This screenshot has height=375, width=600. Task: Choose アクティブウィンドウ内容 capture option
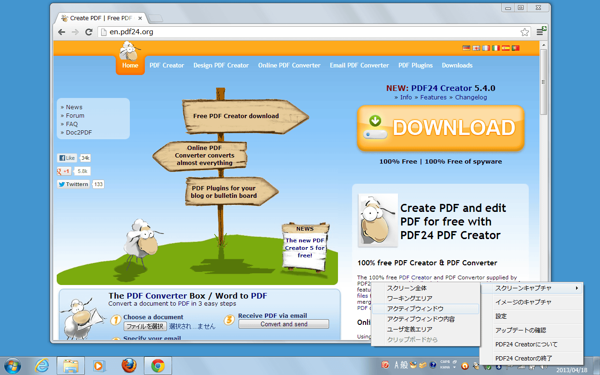pos(426,319)
